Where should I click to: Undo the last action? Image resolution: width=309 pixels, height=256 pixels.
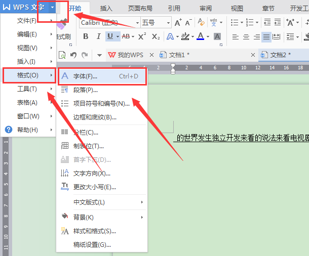pos(73,55)
